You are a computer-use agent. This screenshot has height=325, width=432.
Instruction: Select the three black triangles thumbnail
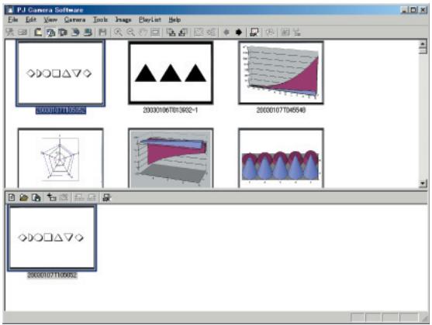171,74
